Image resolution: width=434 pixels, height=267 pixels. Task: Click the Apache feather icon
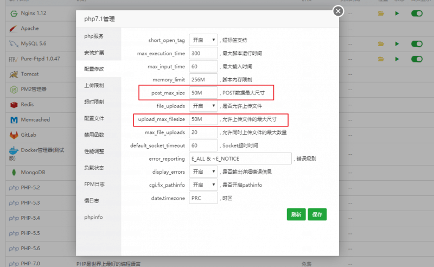14,29
